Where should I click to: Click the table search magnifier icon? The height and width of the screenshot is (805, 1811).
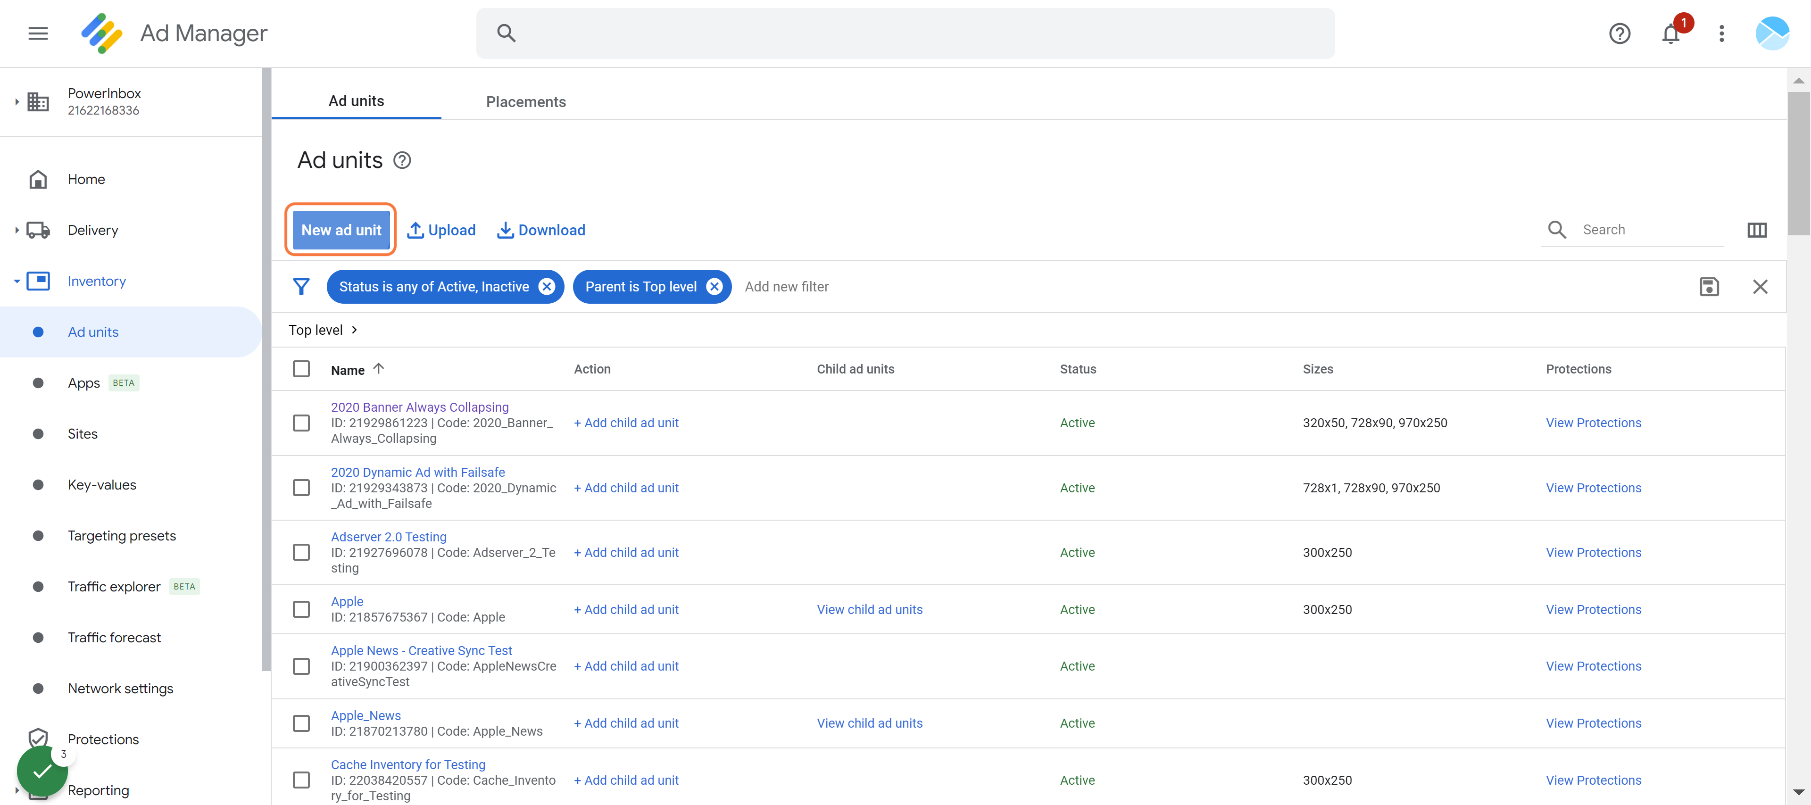[x=1556, y=230]
